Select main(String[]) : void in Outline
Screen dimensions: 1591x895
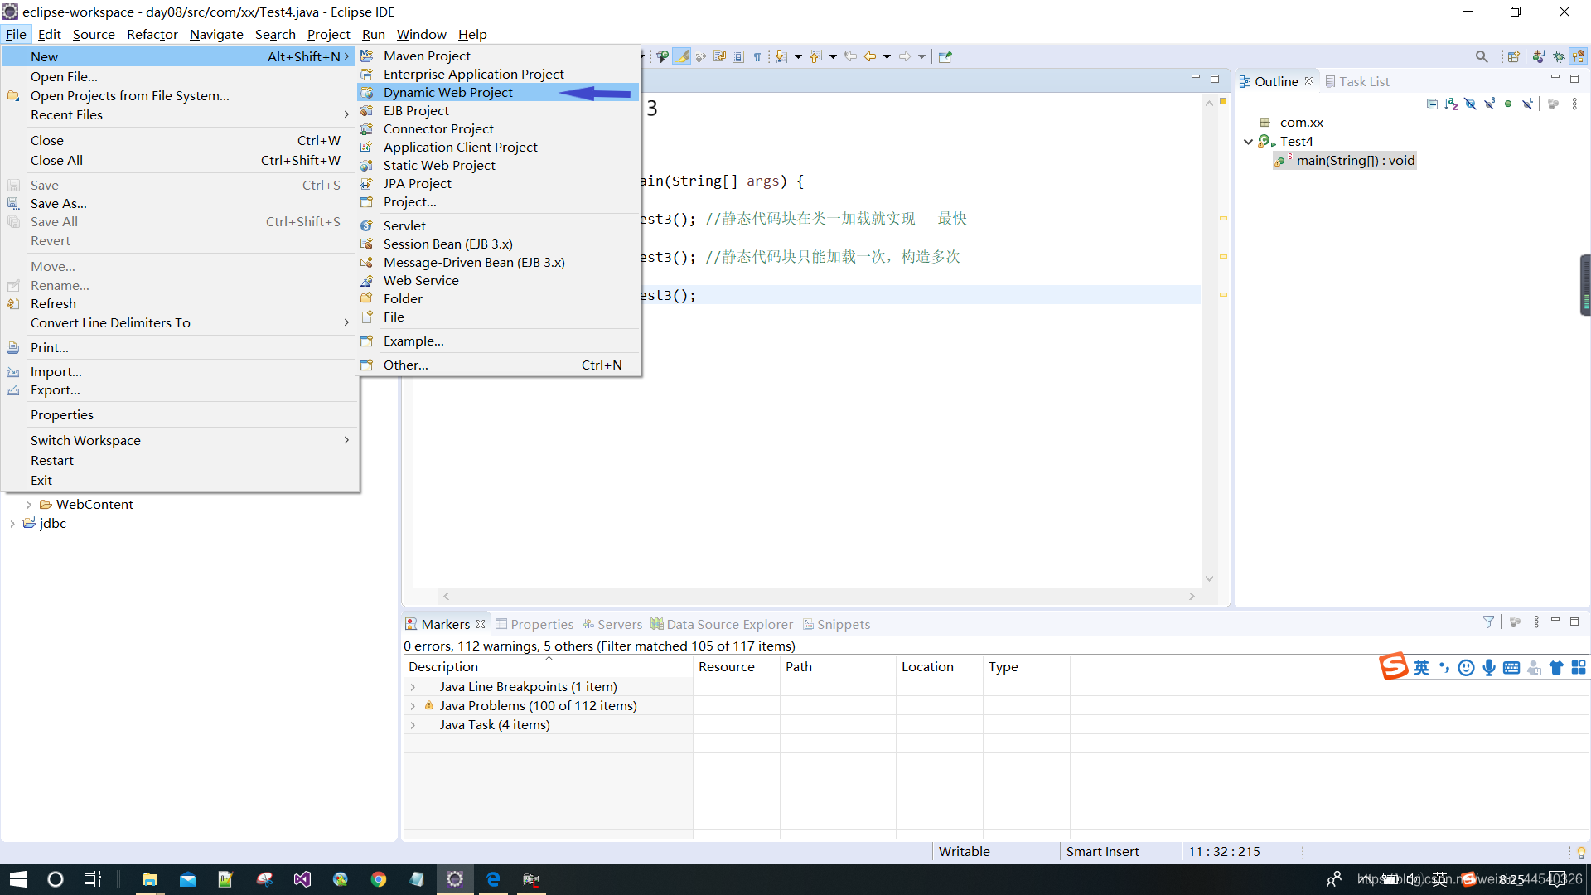1352,160
